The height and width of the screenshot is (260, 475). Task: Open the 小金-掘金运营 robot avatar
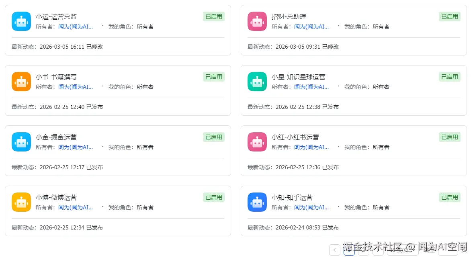click(21, 142)
